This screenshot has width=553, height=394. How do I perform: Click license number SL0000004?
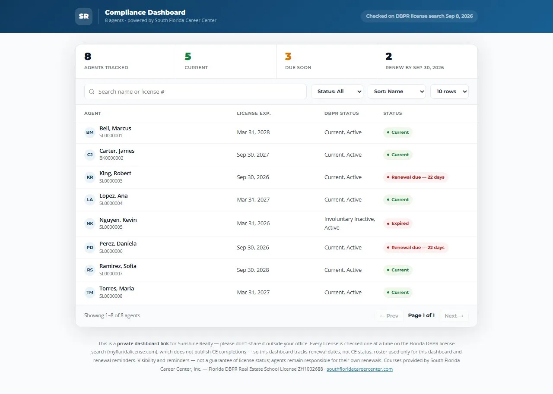pos(111,203)
